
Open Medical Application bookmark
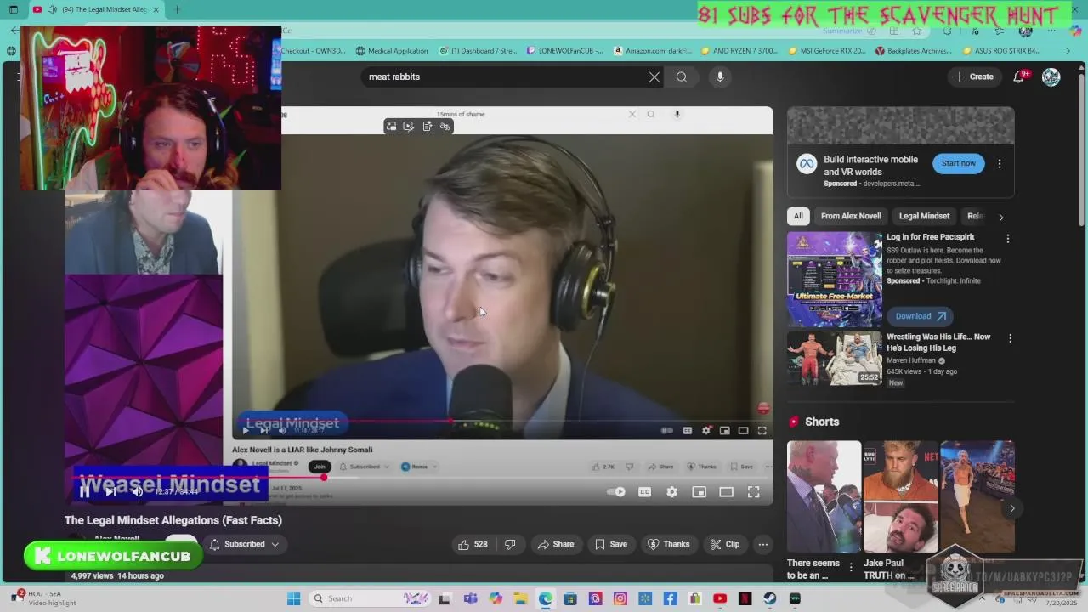pyautogui.click(x=392, y=50)
